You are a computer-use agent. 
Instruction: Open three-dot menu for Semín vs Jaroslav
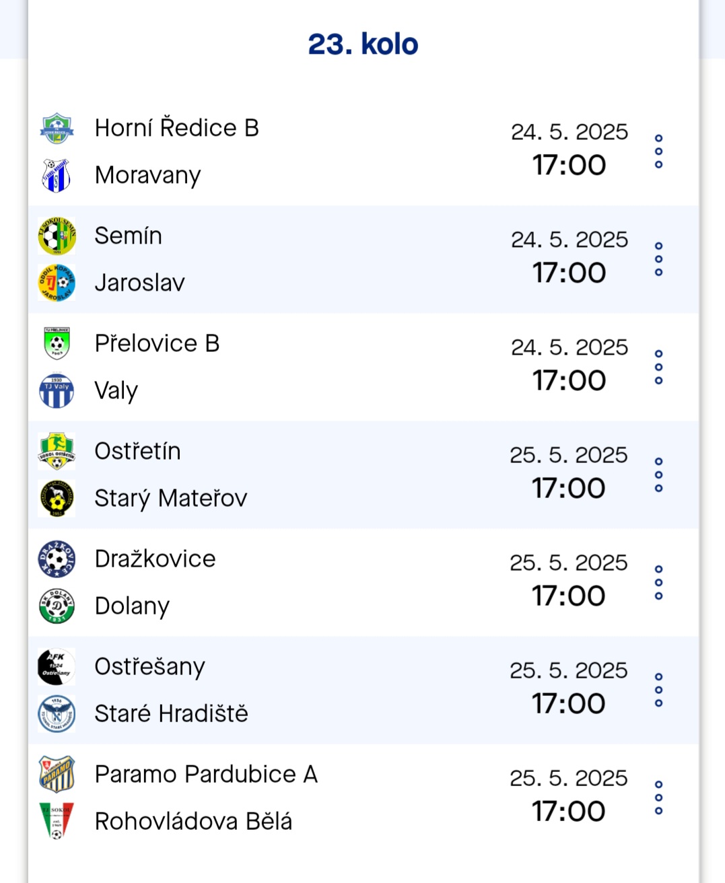tap(658, 259)
